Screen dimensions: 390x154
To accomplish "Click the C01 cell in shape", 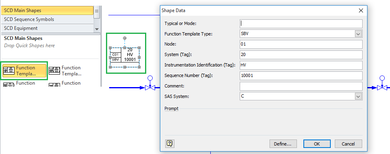I will coord(115,54).
